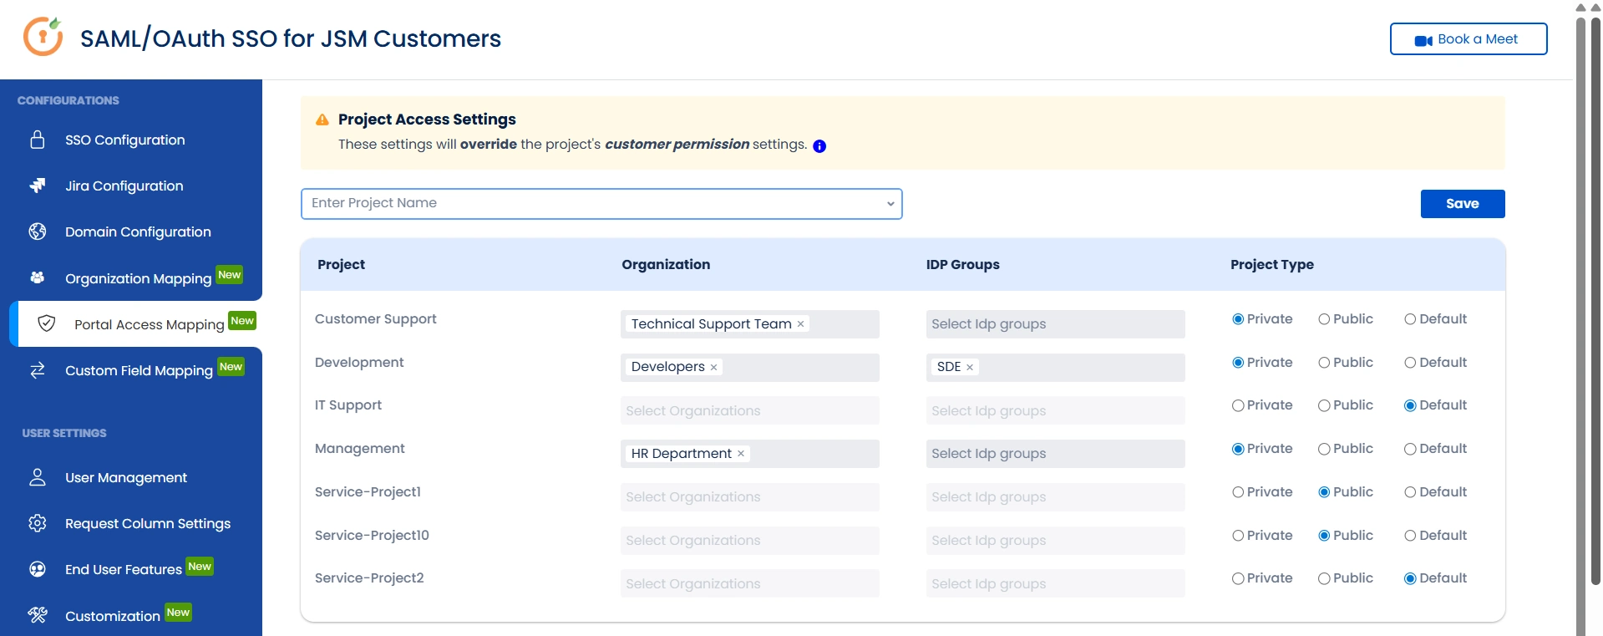
Task: Choose Default for Service-Project10
Action: (1410, 536)
